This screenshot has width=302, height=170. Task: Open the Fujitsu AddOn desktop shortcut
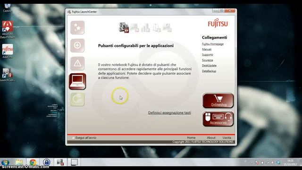click(8, 51)
